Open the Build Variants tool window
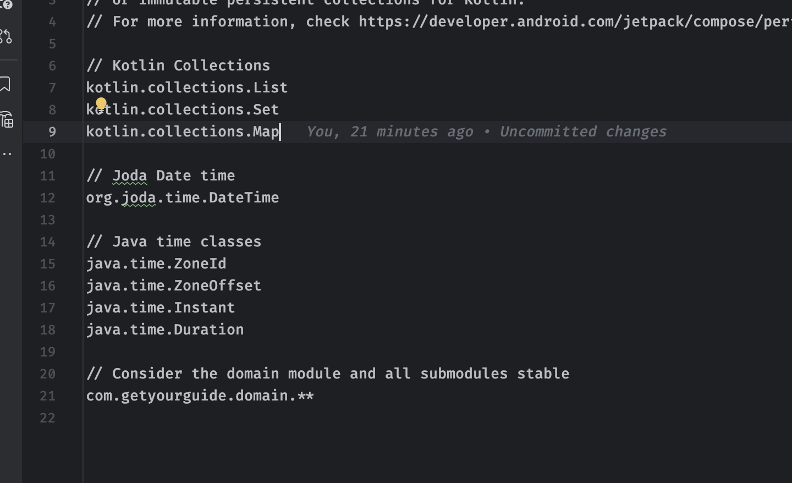792x483 pixels. 7,119
